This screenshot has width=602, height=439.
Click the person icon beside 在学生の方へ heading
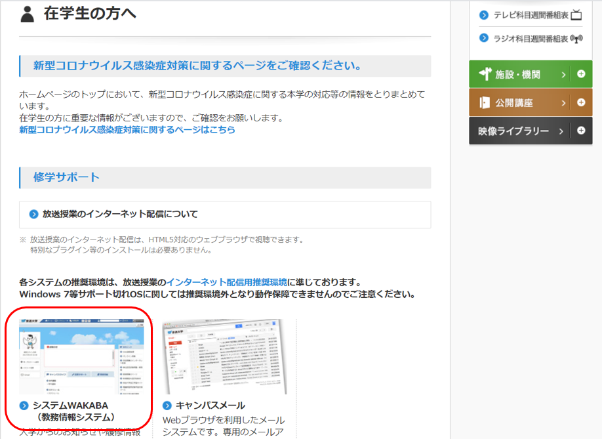(x=28, y=14)
